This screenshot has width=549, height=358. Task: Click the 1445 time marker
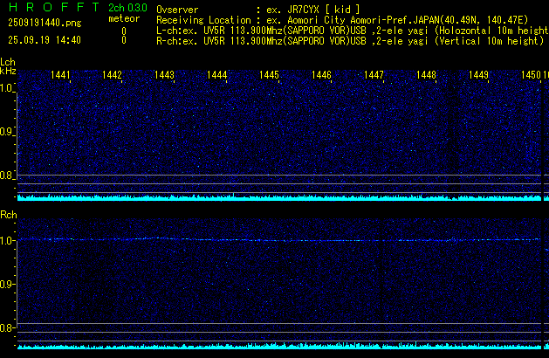(x=270, y=76)
